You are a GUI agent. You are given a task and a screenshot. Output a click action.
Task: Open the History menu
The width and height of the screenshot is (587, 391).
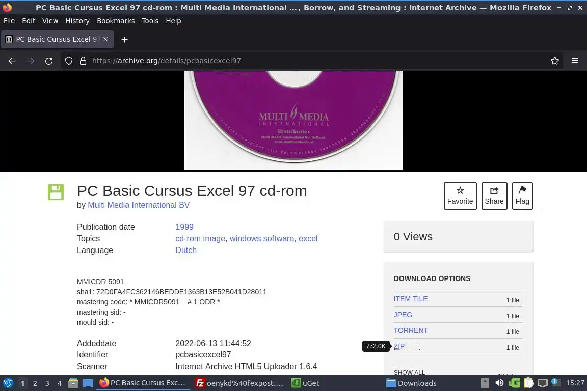(77, 21)
